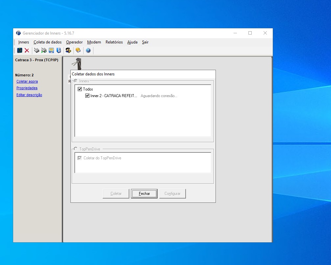Open the Propriedades link
Screen dimensions: 331x265
(x=27, y=88)
